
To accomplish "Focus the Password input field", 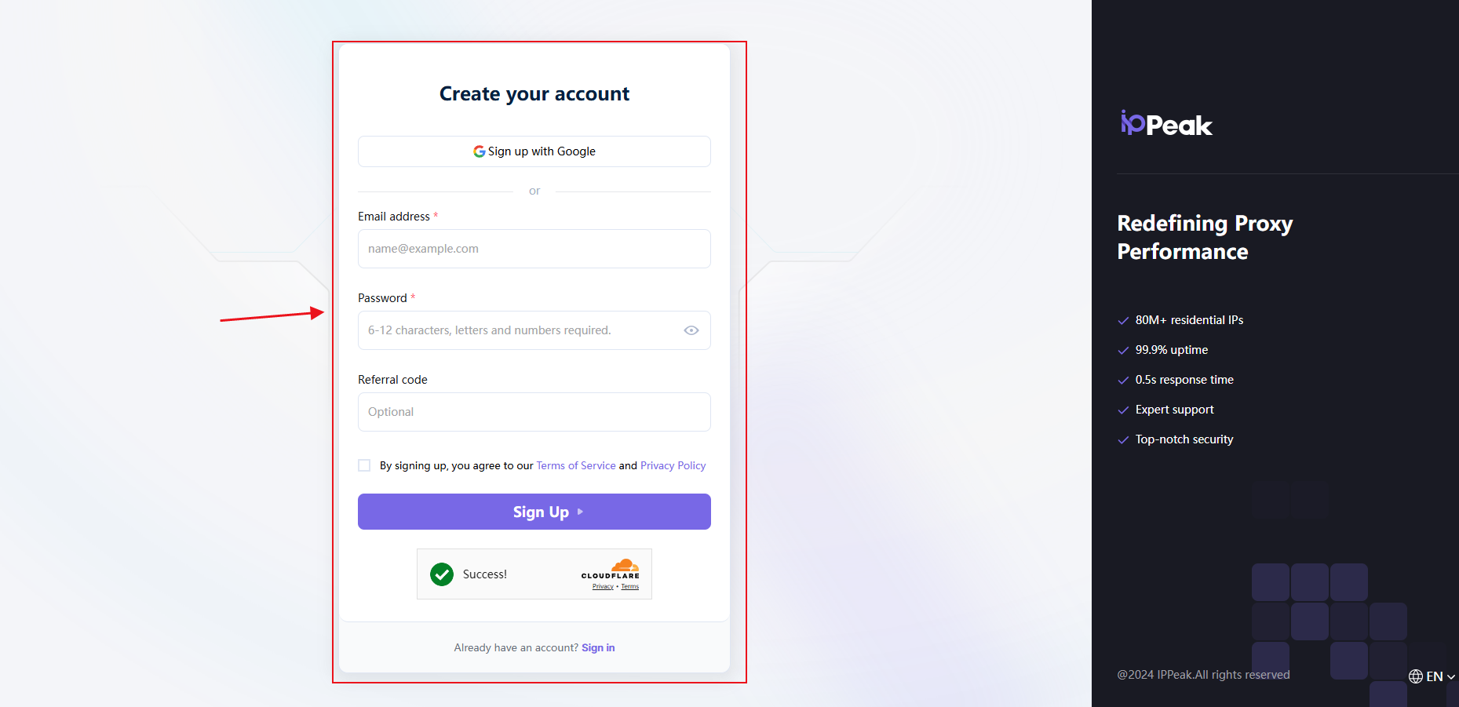I will point(518,330).
